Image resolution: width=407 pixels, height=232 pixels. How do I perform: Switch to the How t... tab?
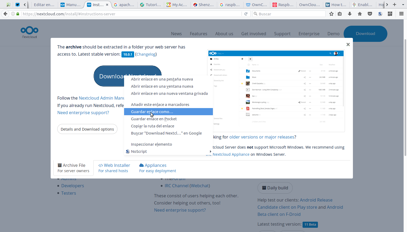336,5
